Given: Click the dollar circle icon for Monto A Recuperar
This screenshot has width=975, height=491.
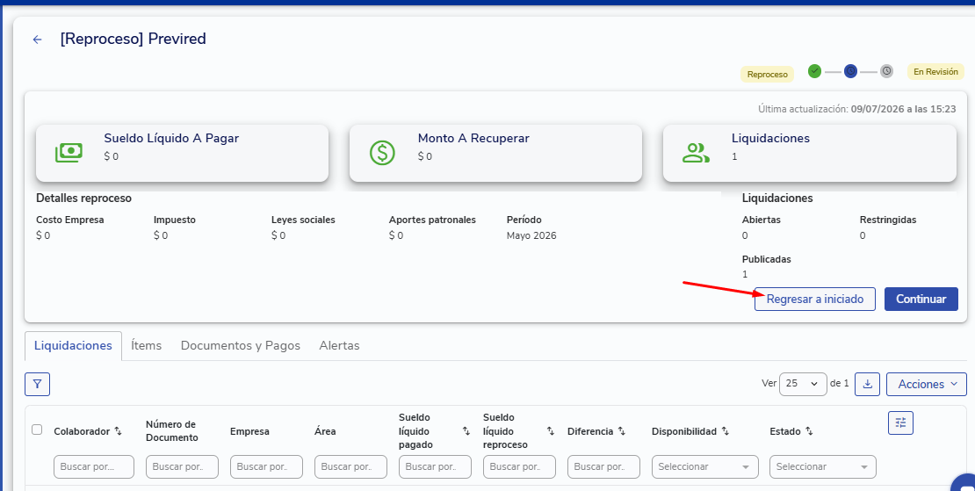Looking at the screenshot, I should 382,153.
